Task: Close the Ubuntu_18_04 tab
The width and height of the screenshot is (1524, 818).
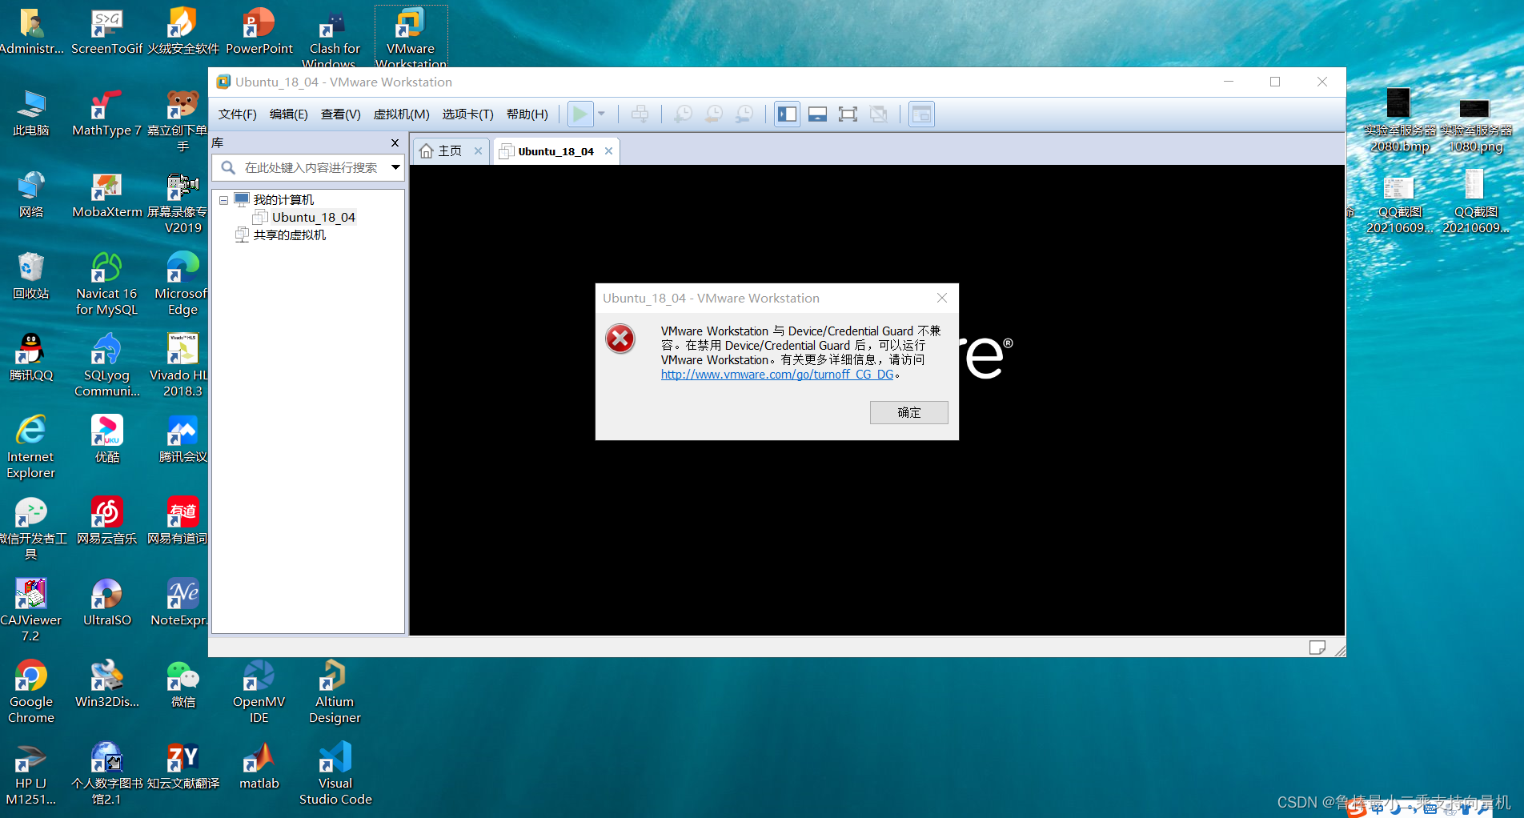Action: (x=608, y=151)
